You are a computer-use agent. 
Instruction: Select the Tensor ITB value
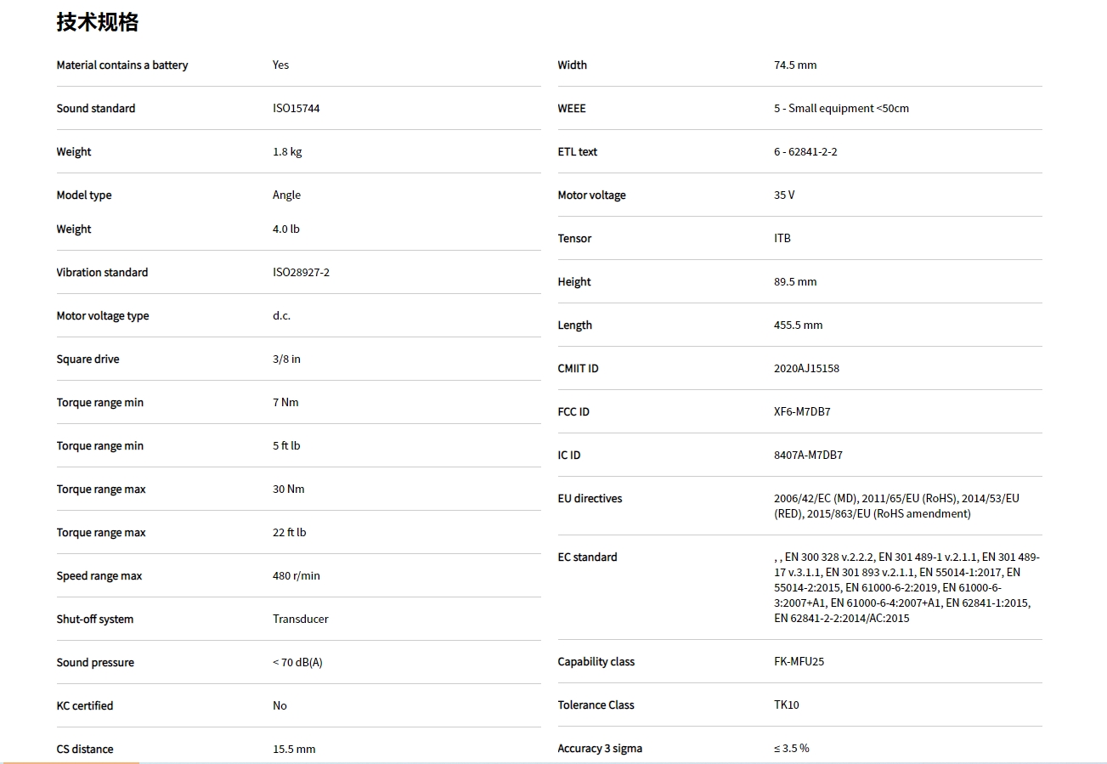[782, 239]
